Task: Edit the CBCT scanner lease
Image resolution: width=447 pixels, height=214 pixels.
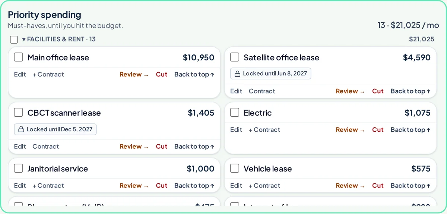Action: 20,147
